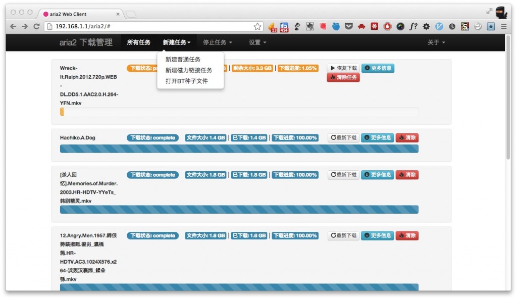Screen dimensions: 517x299
Task: Click the play icon on 恢复下载 button
Action: click(x=332, y=68)
